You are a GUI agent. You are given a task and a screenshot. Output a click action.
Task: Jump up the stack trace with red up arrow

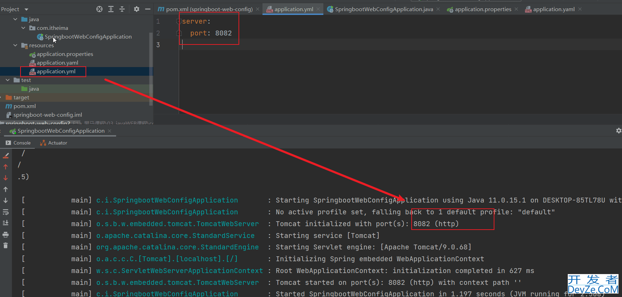(6, 167)
